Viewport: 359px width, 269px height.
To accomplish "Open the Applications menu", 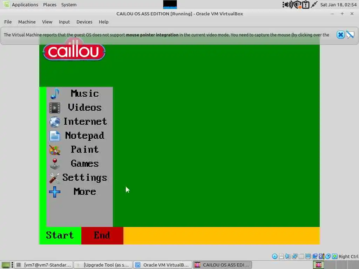I will [25, 5].
